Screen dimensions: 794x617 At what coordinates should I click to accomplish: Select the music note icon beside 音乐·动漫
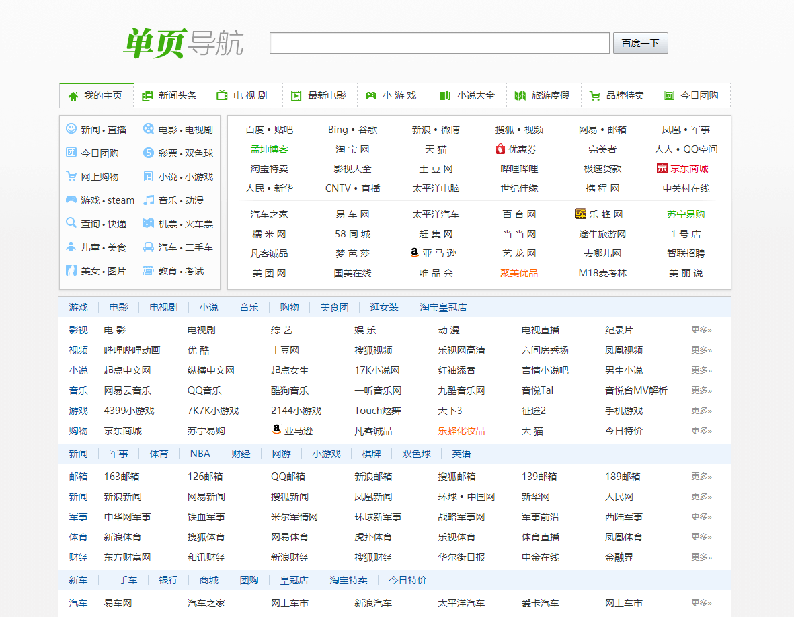coord(149,200)
